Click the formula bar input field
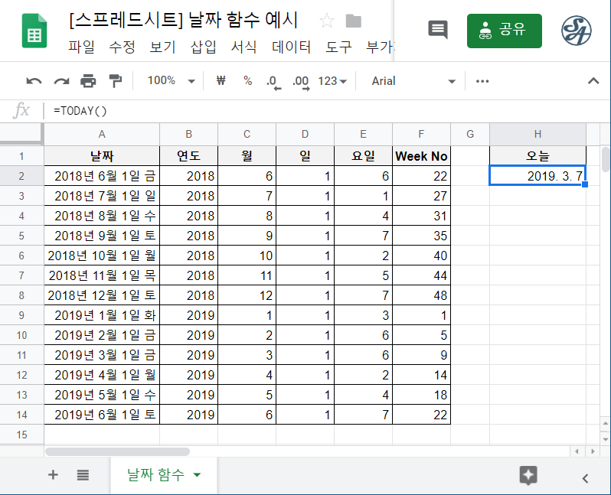The width and height of the screenshot is (611, 495). pos(306,111)
